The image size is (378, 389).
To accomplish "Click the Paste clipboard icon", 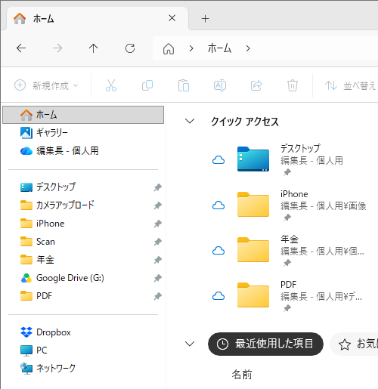I will click(x=184, y=85).
